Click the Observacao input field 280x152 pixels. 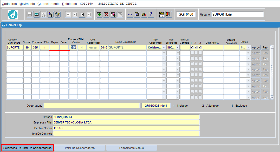[92, 106]
